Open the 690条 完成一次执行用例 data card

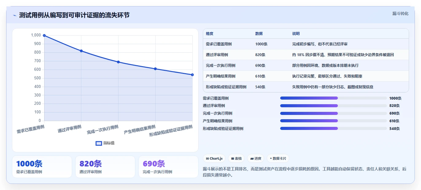pos(168,167)
